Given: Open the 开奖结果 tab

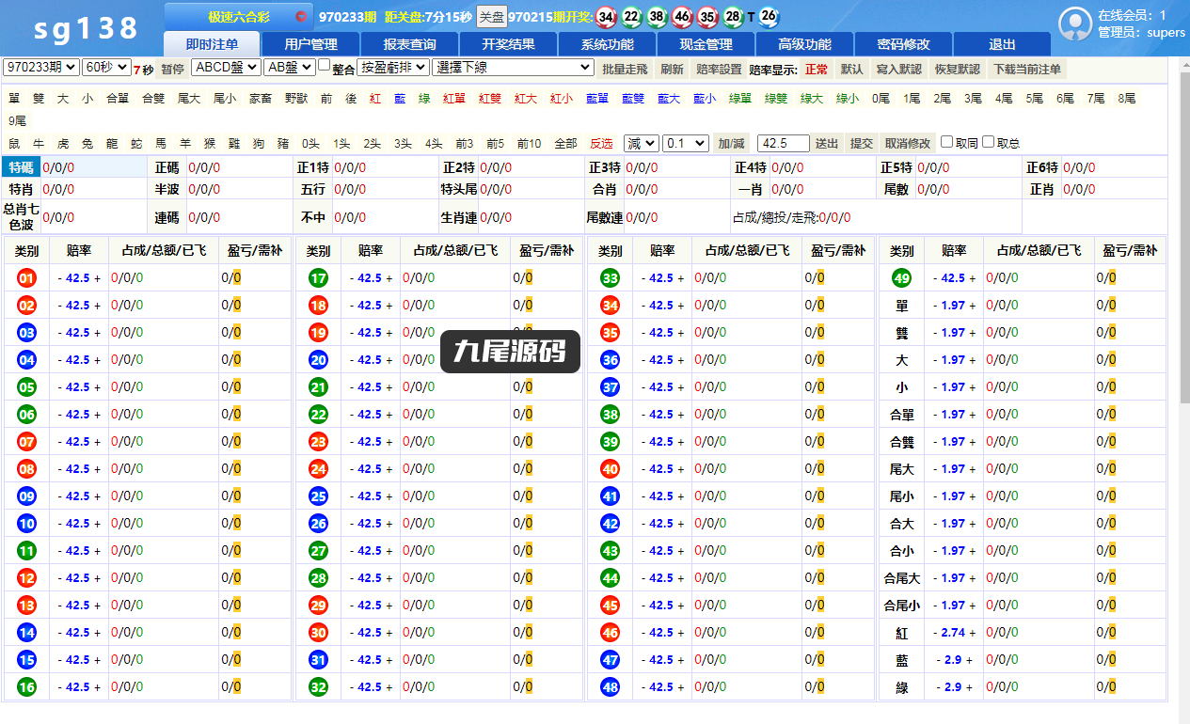Looking at the screenshot, I should (x=509, y=44).
